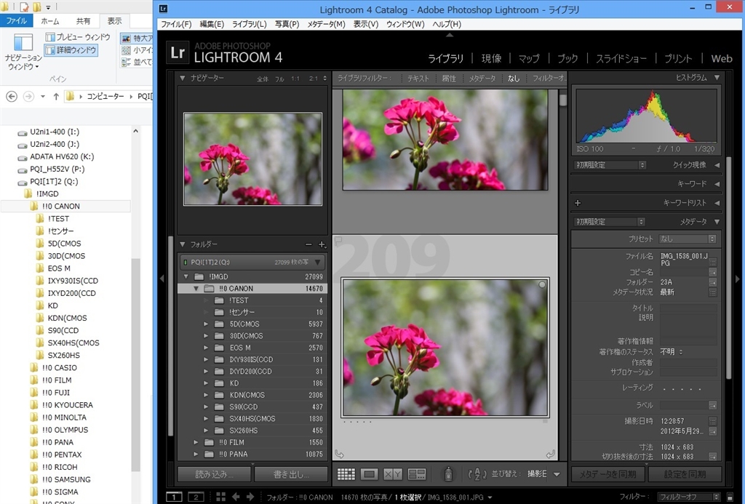
Task: Open the Metadata menu
Action: [326, 24]
